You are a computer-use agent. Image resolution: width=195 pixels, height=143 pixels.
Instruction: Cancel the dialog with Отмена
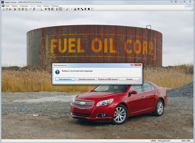click(129, 79)
